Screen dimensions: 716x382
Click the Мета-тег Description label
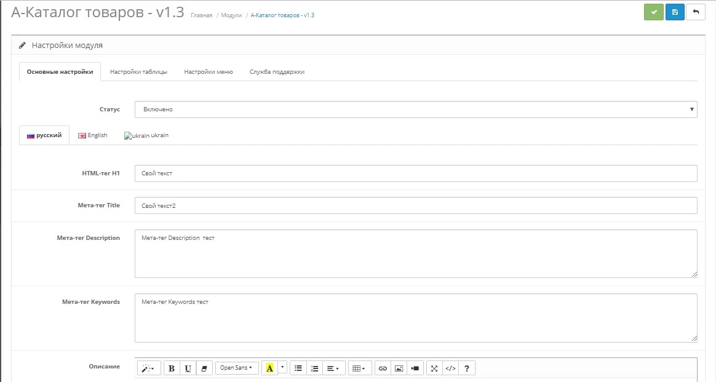(88, 238)
